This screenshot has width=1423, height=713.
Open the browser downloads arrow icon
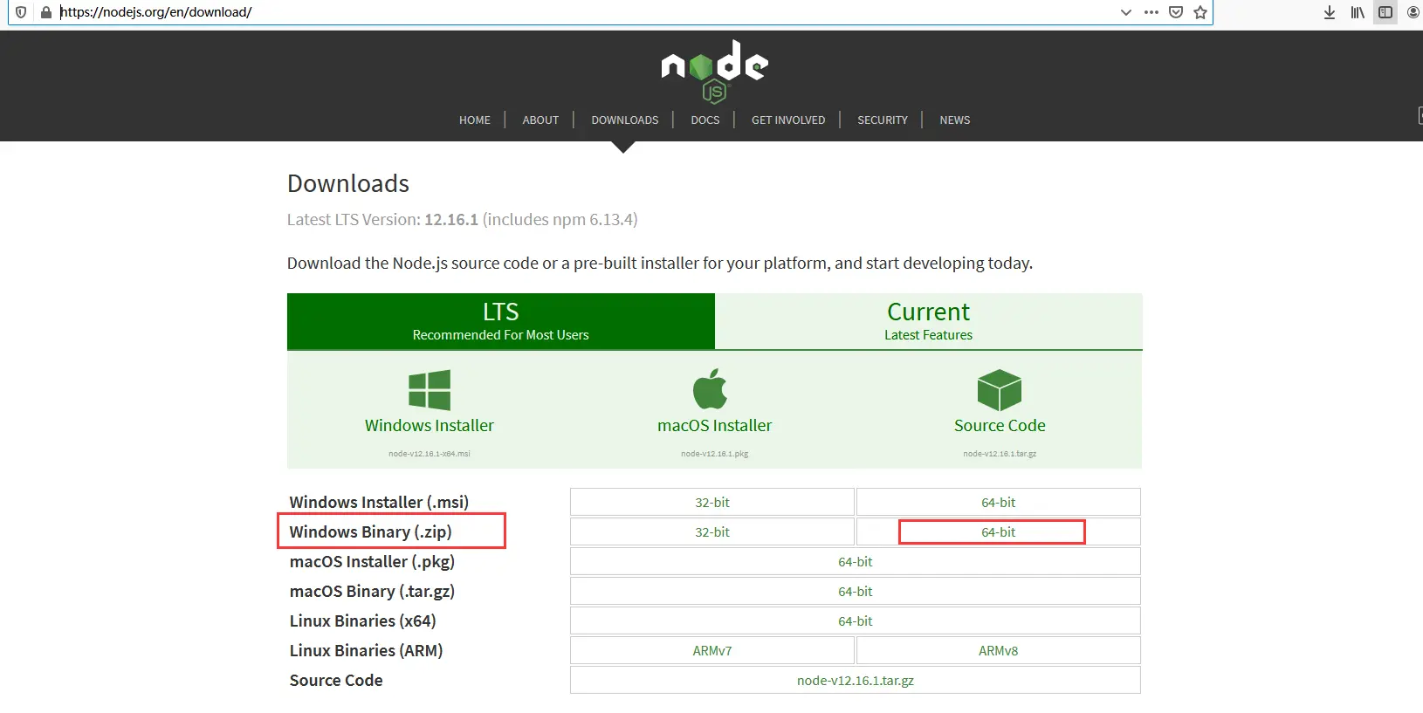pyautogui.click(x=1330, y=12)
